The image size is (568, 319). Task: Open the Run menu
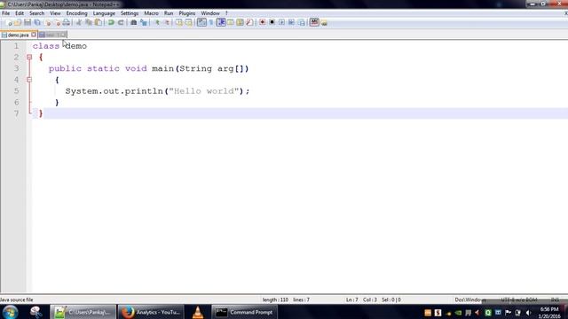[169, 13]
